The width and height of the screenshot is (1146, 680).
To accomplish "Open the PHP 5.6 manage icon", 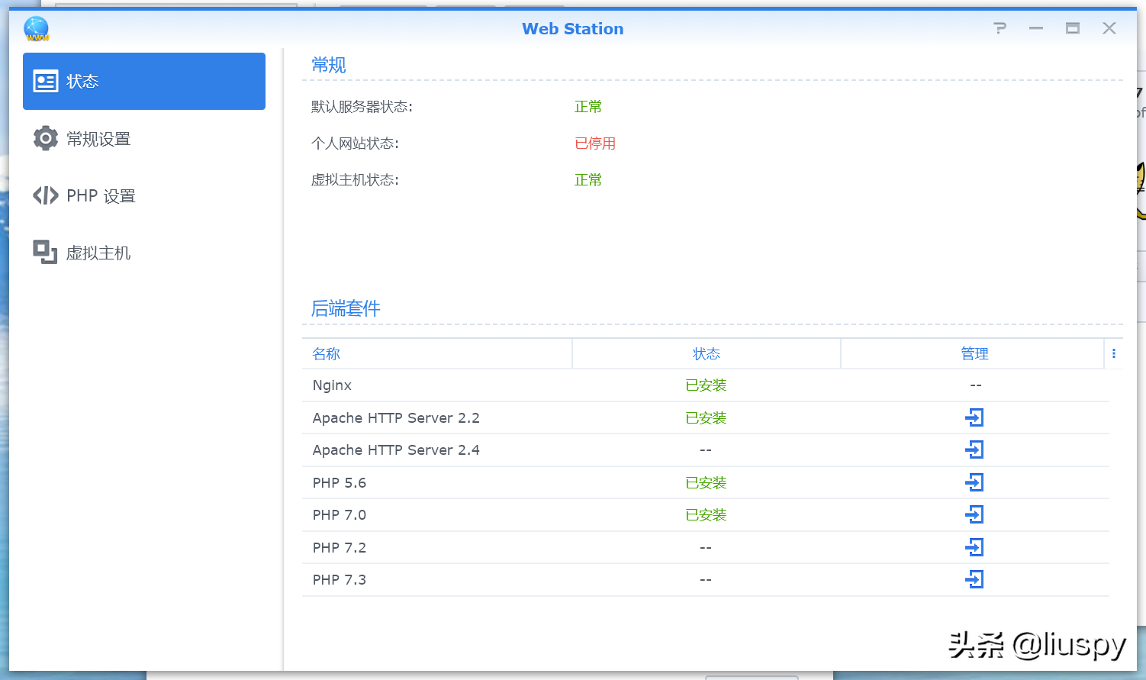I will (974, 482).
